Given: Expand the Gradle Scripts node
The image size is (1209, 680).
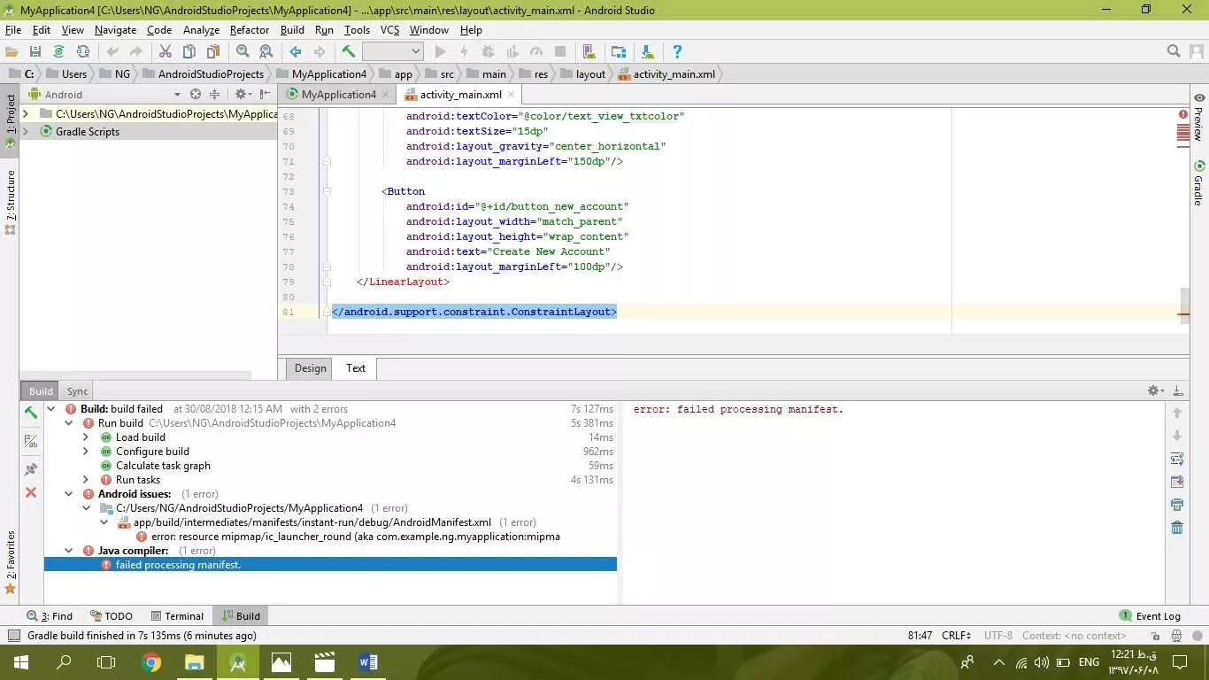Looking at the screenshot, I should (x=25, y=131).
